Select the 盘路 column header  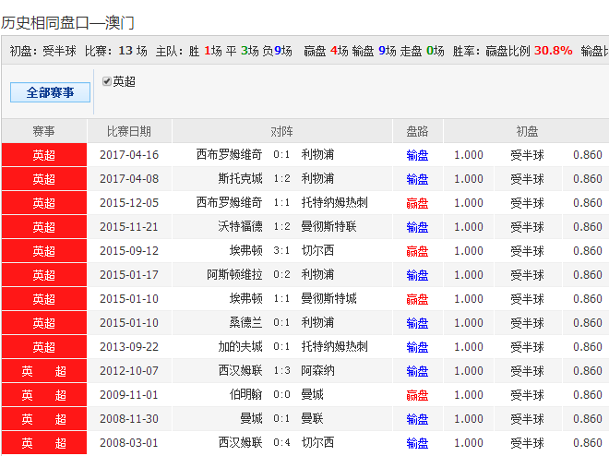[417, 131]
